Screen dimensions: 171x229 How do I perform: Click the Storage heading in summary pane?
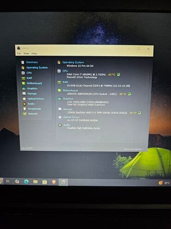[68, 109]
